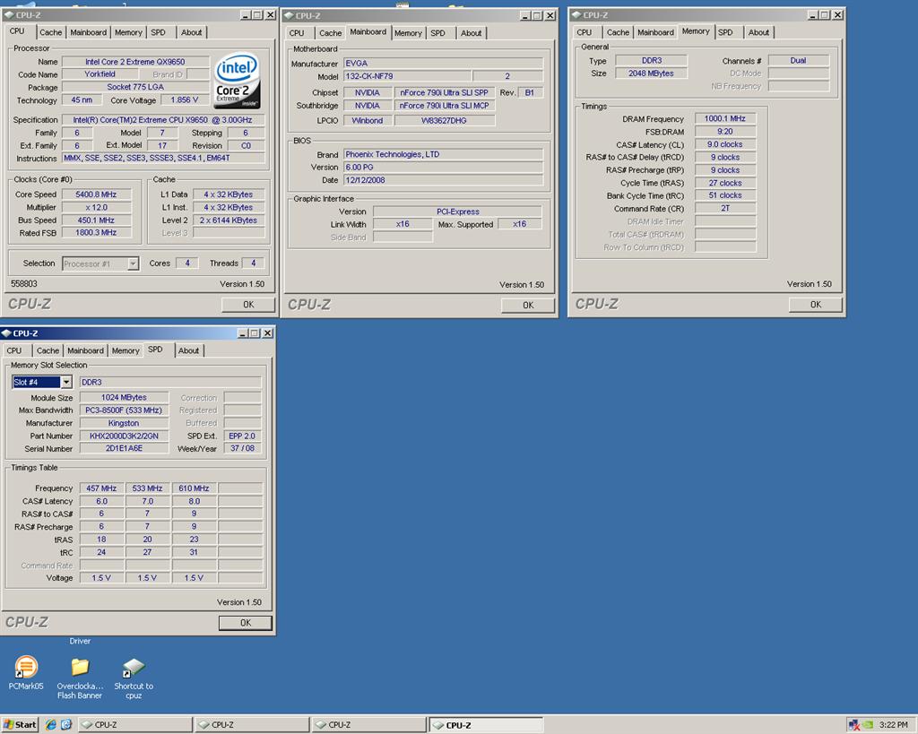Open the Processor #1 selection dropdown
Image resolution: width=918 pixels, height=734 pixels.
(x=133, y=264)
